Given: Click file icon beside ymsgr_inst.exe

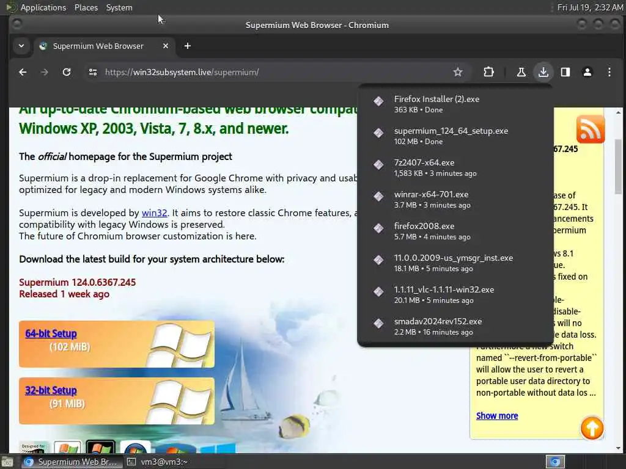Looking at the screenshot, I should (x=378, y=260).
